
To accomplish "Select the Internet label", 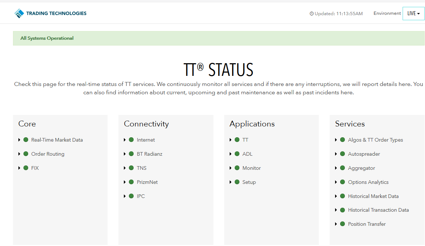I will click(x=146, y=140).
